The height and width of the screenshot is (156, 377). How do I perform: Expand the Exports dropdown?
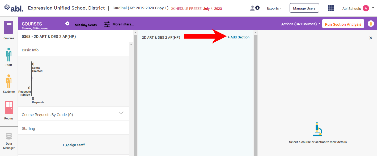click(x=274, y=8)
